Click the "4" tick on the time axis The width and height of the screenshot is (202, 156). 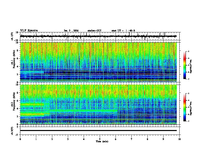click(84, 139)
